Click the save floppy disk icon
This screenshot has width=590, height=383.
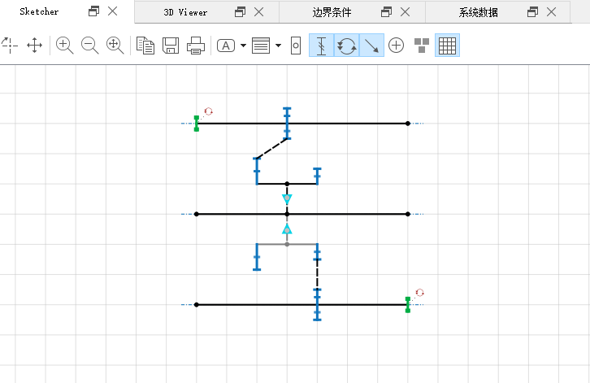tap(171, 46)
